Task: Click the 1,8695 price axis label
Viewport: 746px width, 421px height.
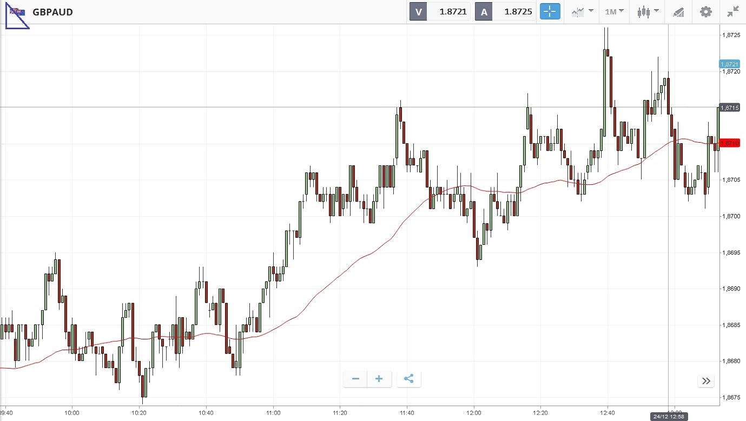Action: click(x=731, y=252)
